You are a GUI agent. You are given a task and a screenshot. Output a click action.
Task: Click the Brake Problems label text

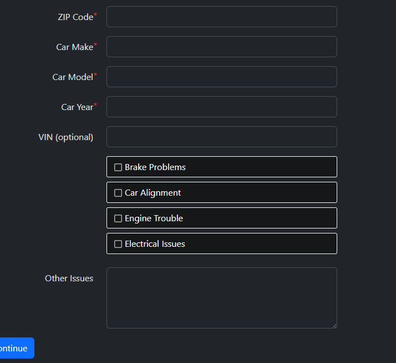click(155, 167)
